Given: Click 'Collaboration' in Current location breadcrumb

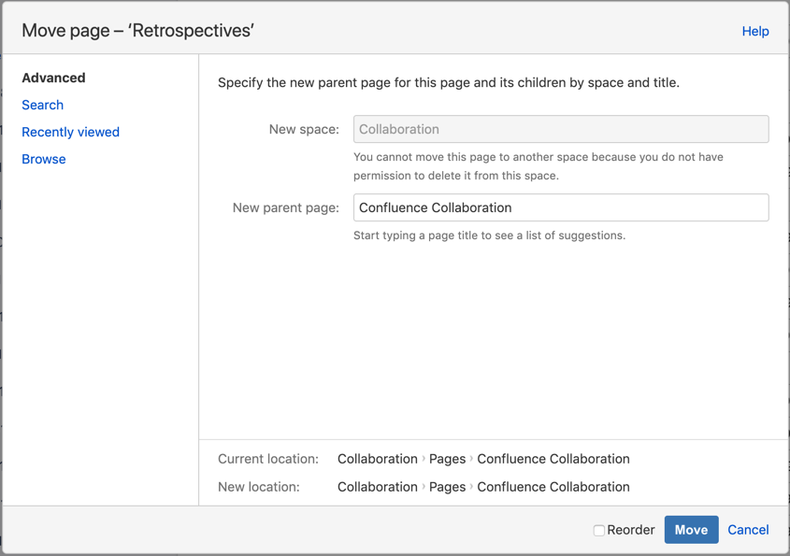Looking at the screenshot, I should tap(378, 459).
